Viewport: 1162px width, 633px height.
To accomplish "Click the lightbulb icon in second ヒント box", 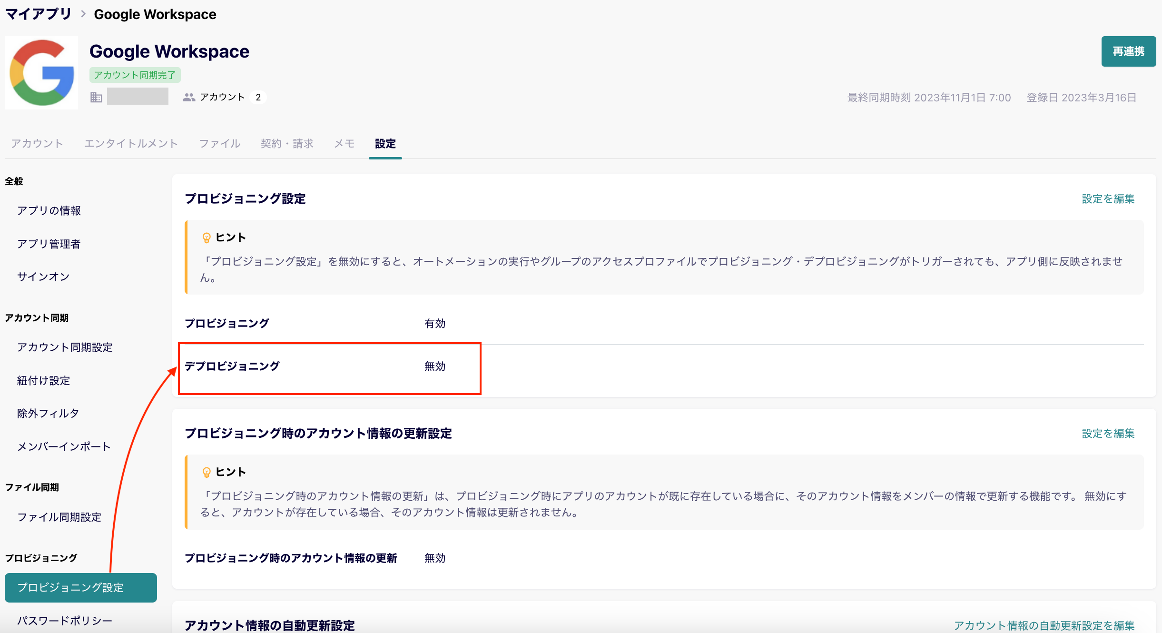I will coord(207,472).
